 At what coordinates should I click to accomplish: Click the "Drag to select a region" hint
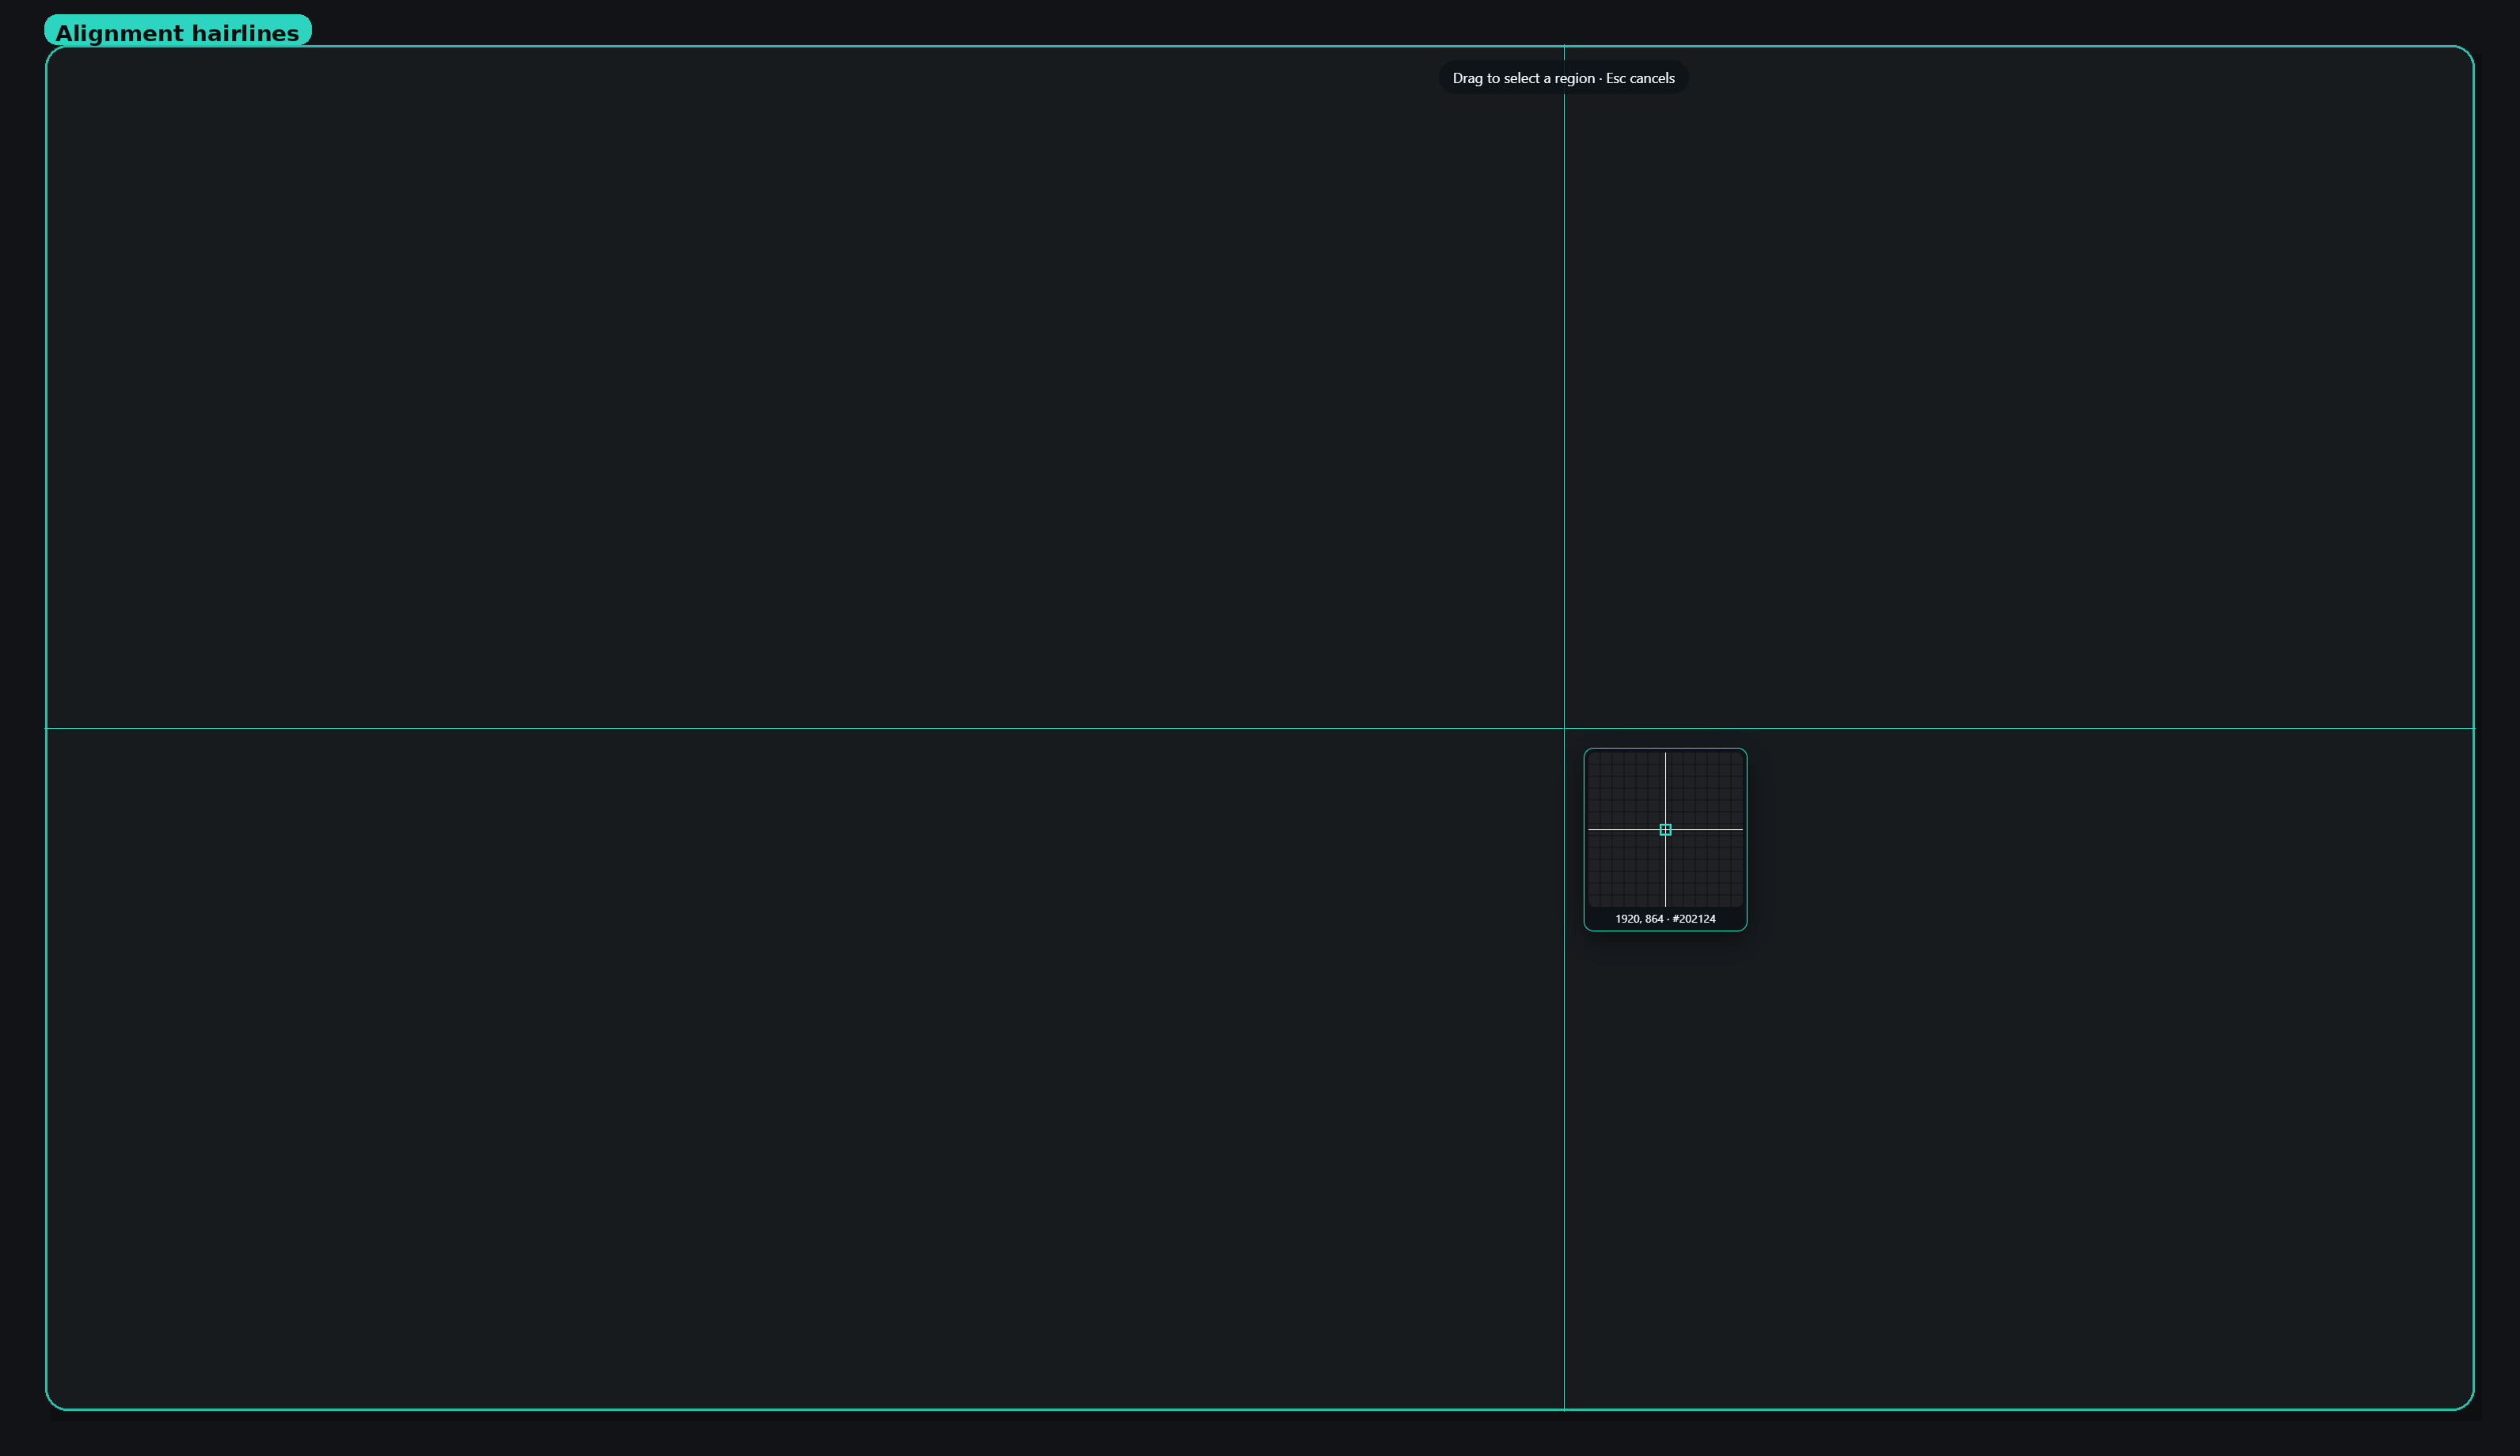(1563, 78)
